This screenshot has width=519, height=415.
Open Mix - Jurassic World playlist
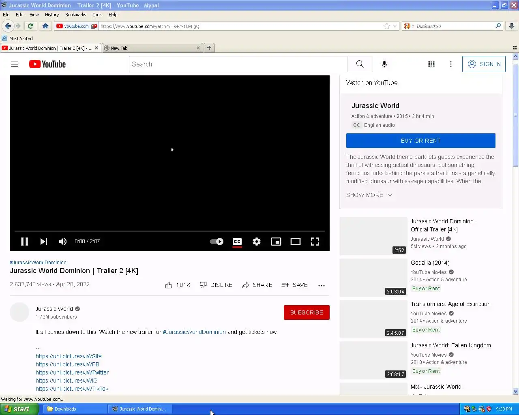pos(436,387)
